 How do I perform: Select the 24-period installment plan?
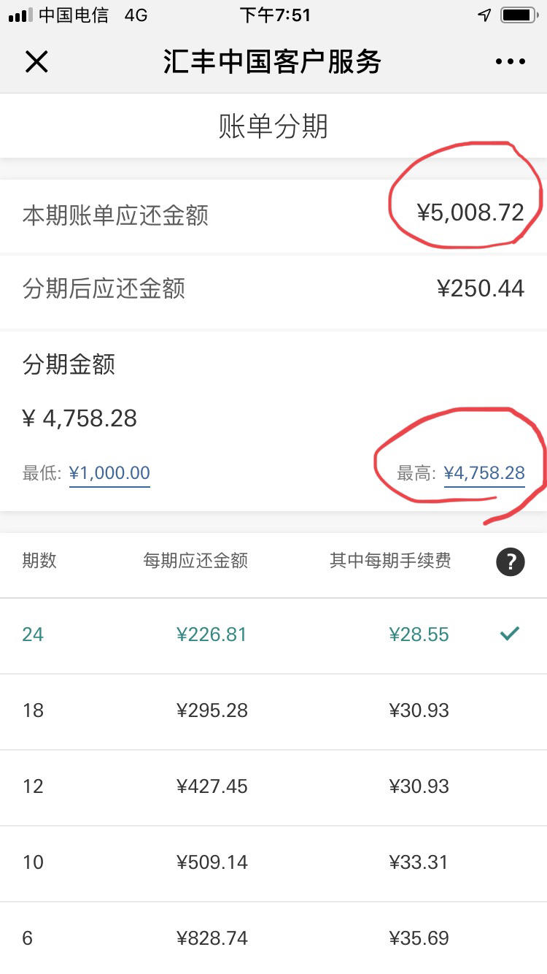[x=273, y=635]
